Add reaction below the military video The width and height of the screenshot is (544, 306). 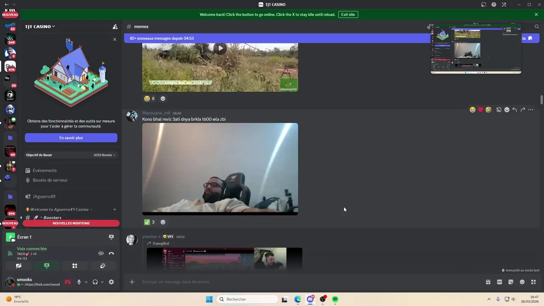click(163, 98)
